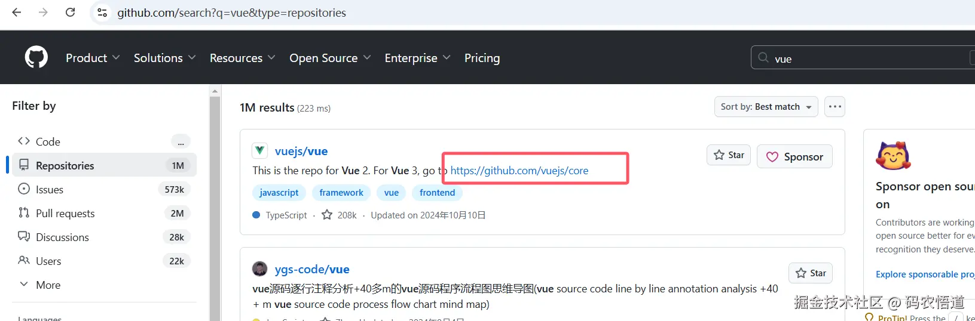The height and width of the screenshot is (321, 975).
Task: Click the sidebar scrollbar up arrow
Action: pyautogui.click(x=215, y=91)
